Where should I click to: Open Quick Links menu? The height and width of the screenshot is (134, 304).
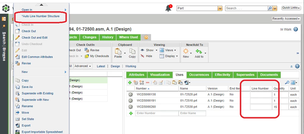[x=291, y=8]
